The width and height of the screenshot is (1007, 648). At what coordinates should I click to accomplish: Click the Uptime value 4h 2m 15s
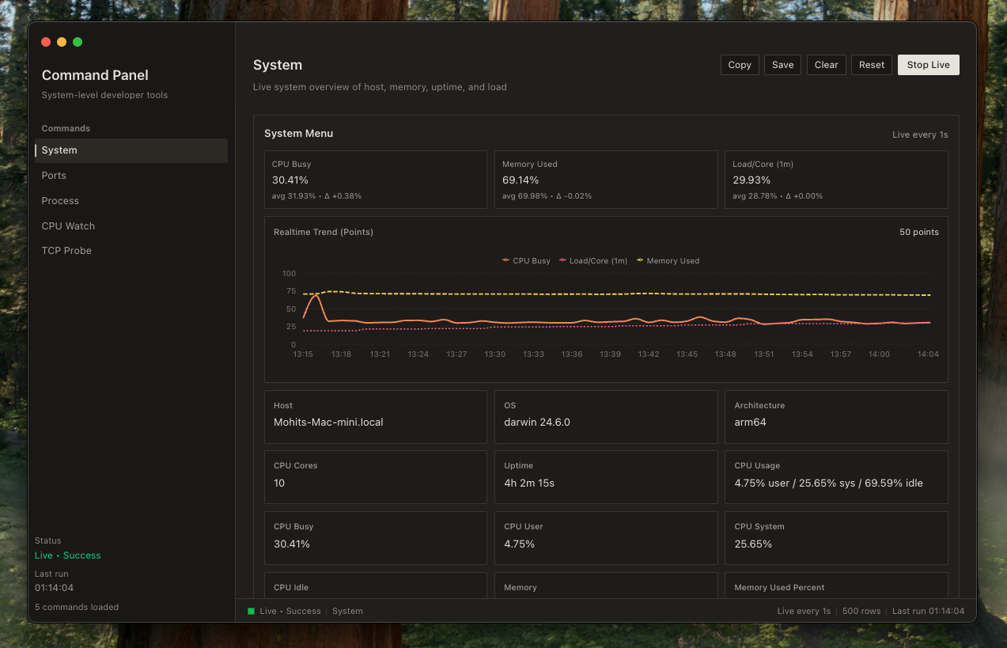click(529, 483)
